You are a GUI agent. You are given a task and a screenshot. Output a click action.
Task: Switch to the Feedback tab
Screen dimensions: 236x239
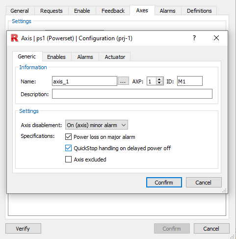113,11
